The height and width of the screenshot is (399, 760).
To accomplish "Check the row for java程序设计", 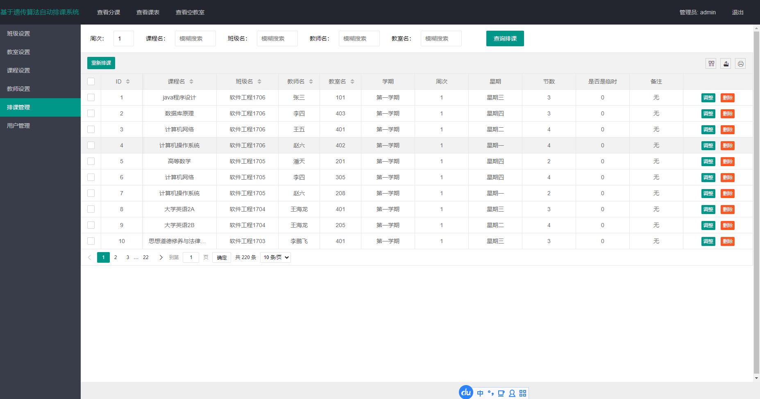I will 91,97.
